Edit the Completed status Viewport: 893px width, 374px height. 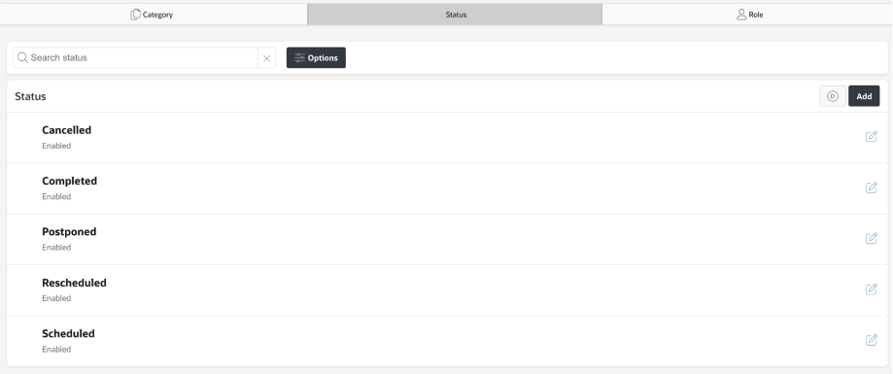click(x=871, y=187)
